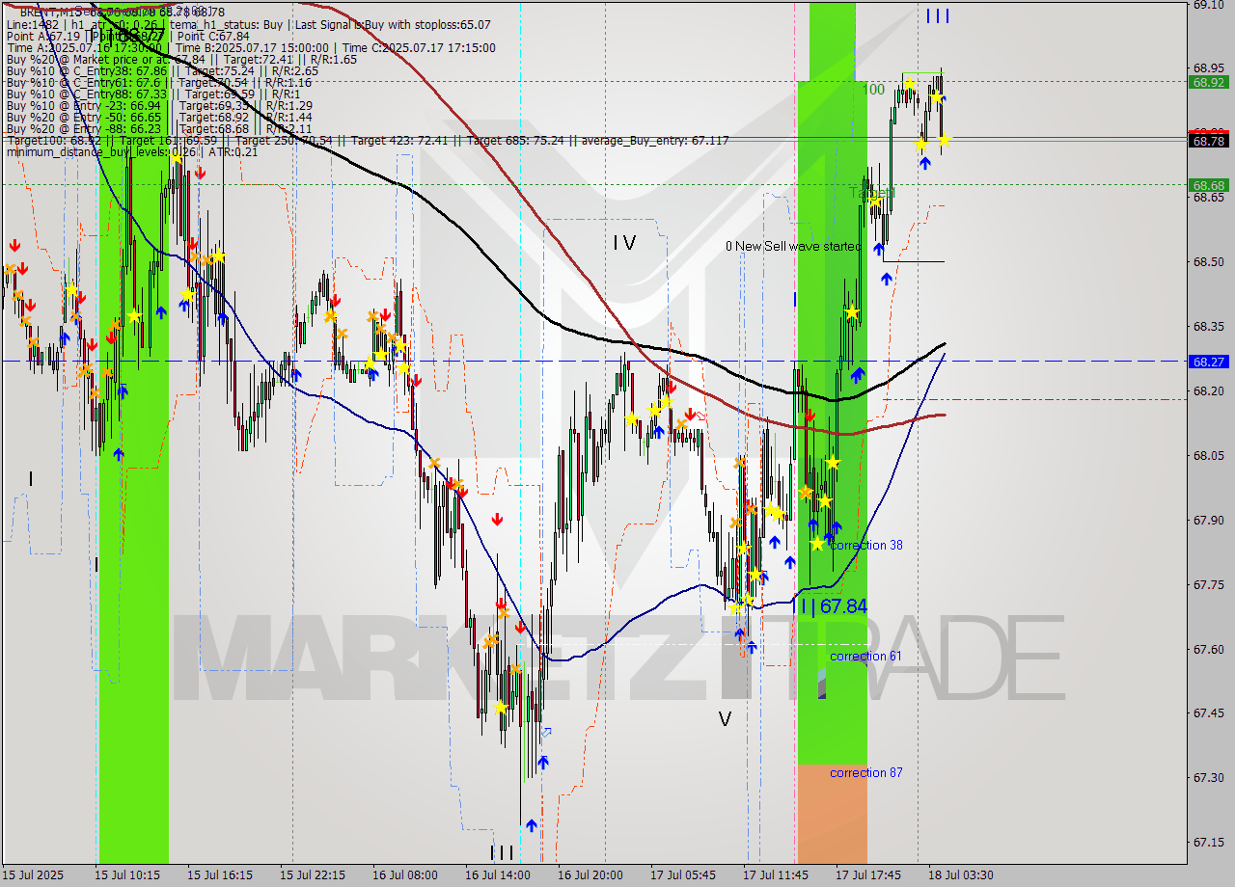This screenshot has height=887, width=1235.
Task: Click the 'I V' wave label mid-chart
Action: coord(624,243)
